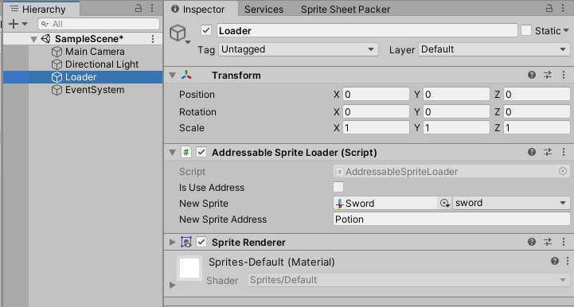Open the Hierarchy panel options menu
The width and height of the screenshot is (574, 307).
[152, 9]
